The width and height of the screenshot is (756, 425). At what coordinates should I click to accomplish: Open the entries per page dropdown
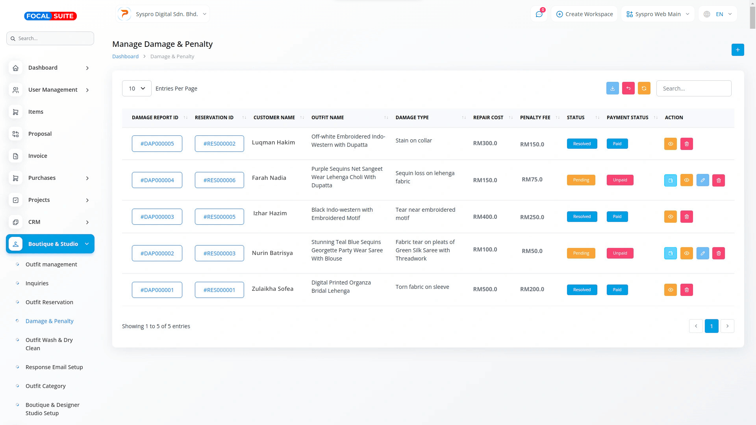pos(137,89)
